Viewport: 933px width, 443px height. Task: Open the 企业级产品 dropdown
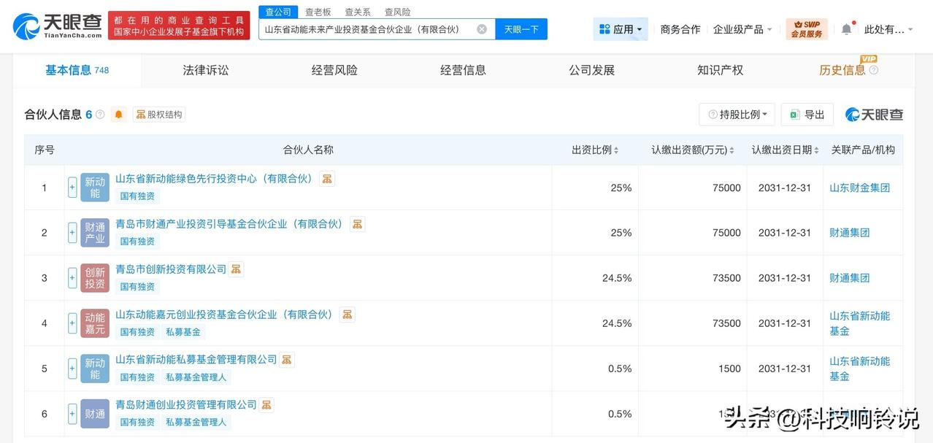(x=742, y=29)
